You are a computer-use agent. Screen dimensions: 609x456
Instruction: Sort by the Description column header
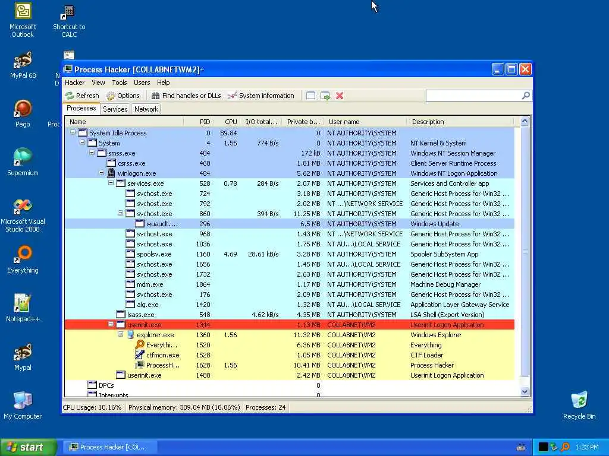(460, 122)
